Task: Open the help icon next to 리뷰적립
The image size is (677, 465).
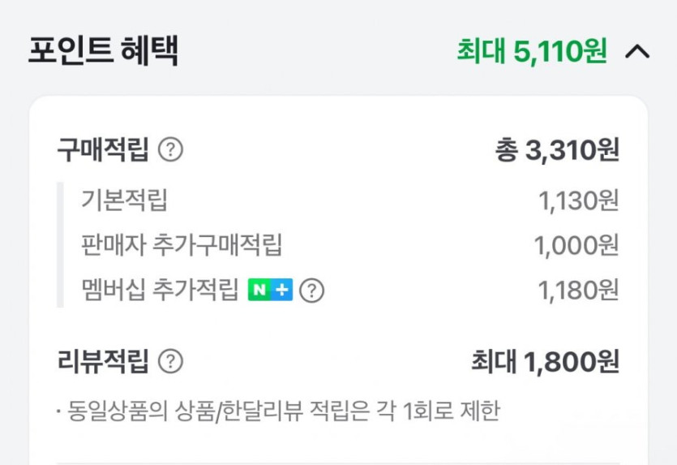Action: pyautogui.click(x=170, y=361)
